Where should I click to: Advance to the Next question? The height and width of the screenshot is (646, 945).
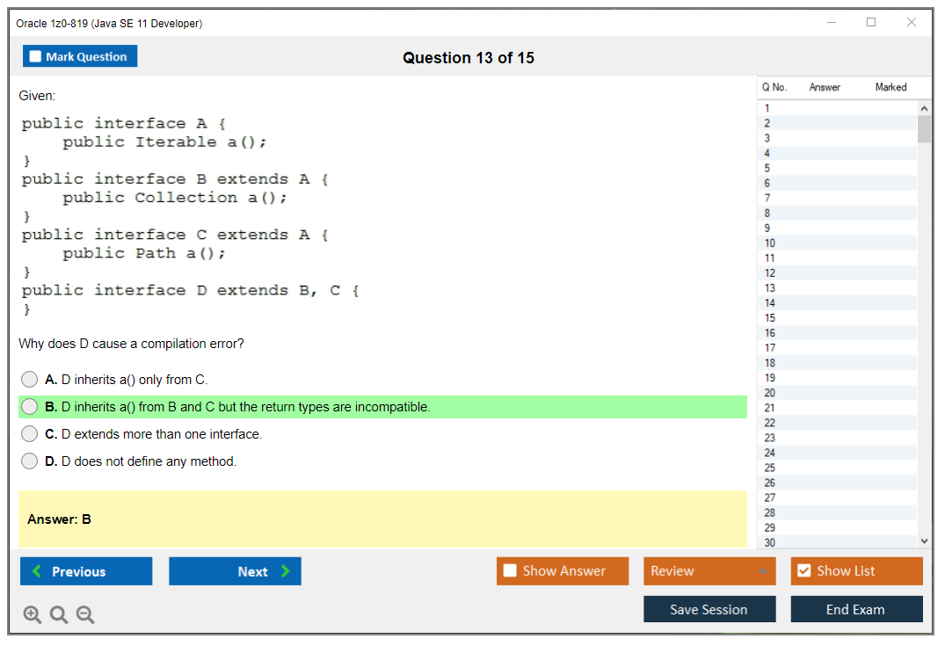235,571
